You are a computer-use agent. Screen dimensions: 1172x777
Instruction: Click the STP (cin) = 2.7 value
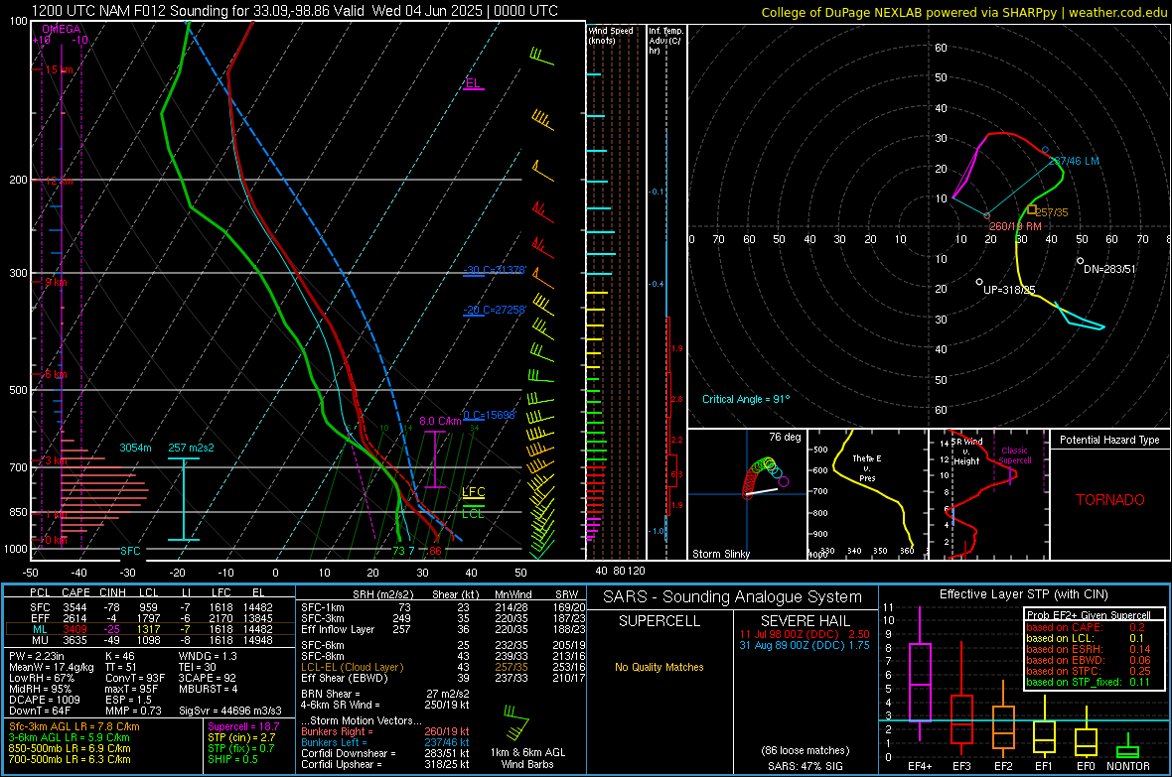[241, 737]
